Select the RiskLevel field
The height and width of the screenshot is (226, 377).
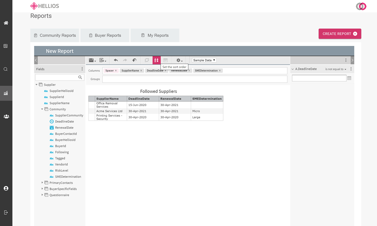[x=61, y=171]
